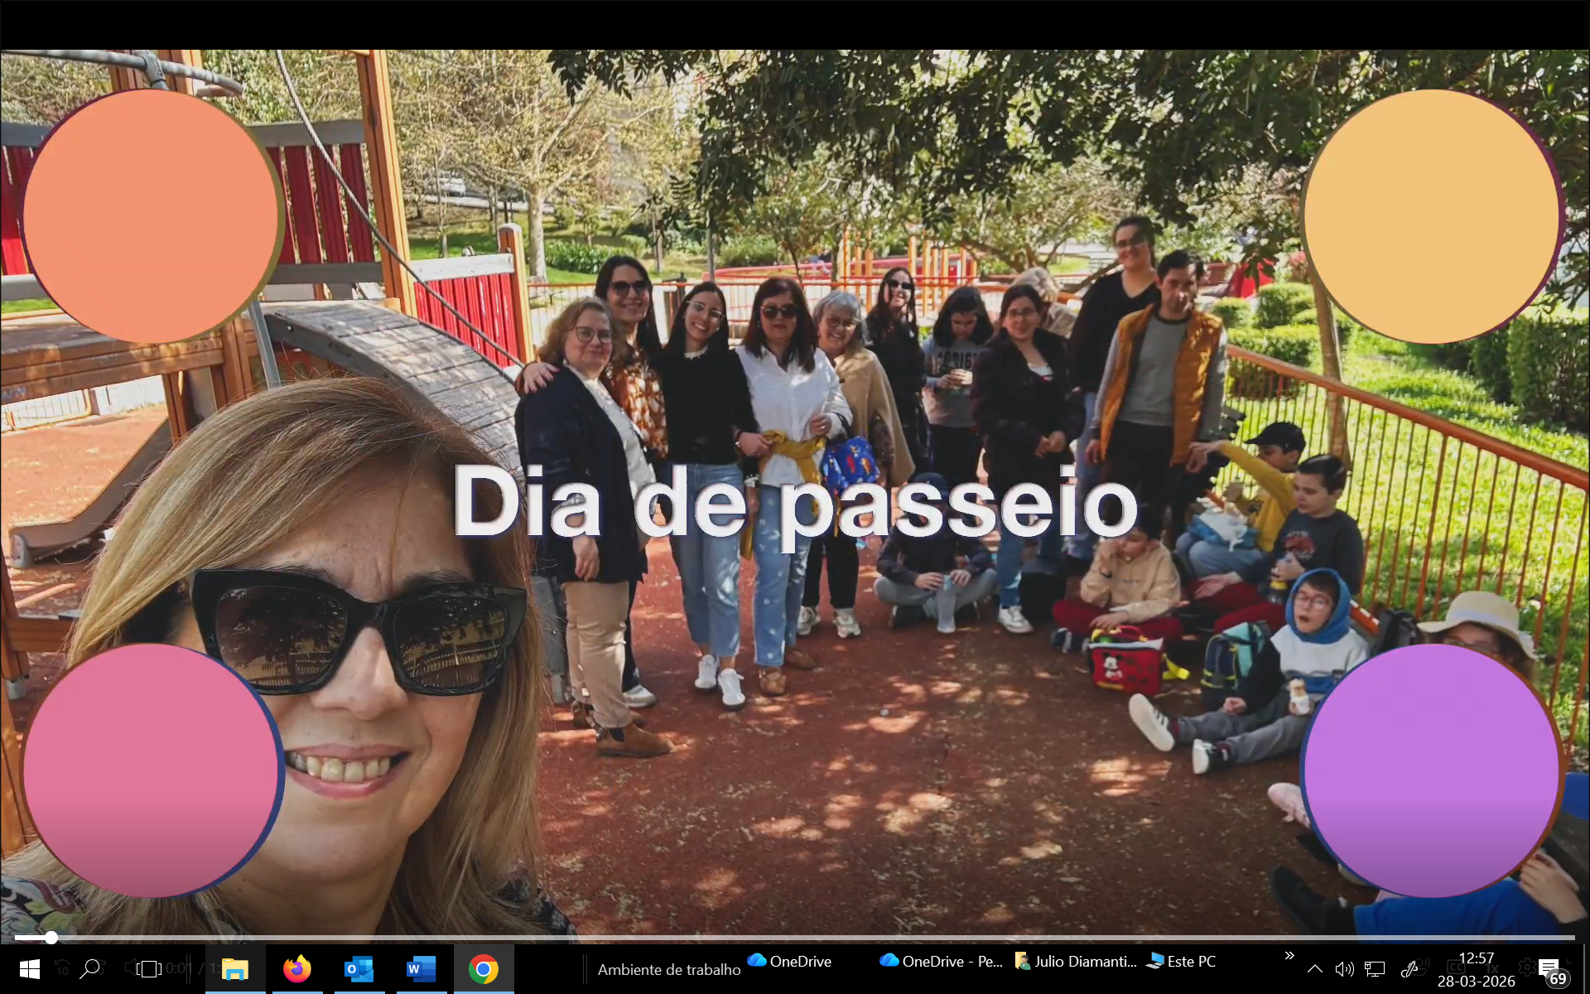Open network status tray icon
1590x994 pixels.
(1375, 968)
